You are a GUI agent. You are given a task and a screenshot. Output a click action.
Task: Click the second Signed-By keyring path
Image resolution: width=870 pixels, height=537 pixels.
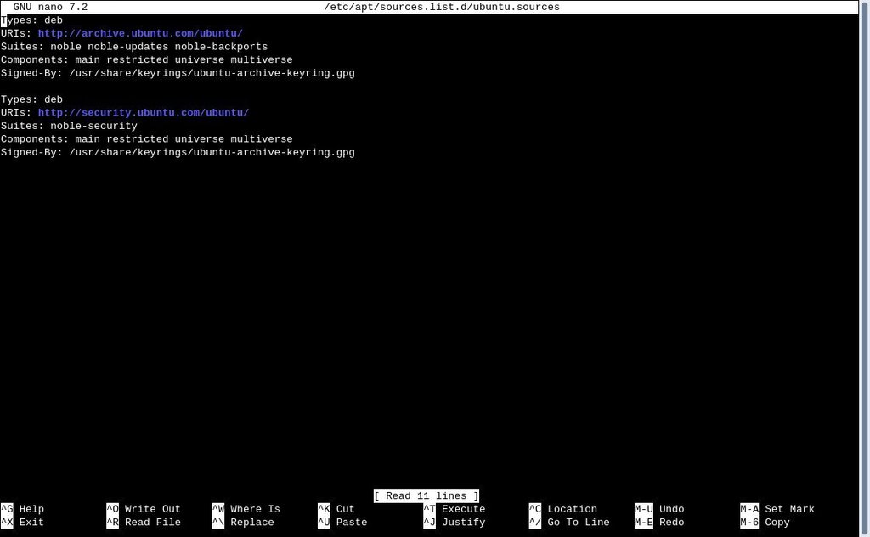tap(212, 153)
